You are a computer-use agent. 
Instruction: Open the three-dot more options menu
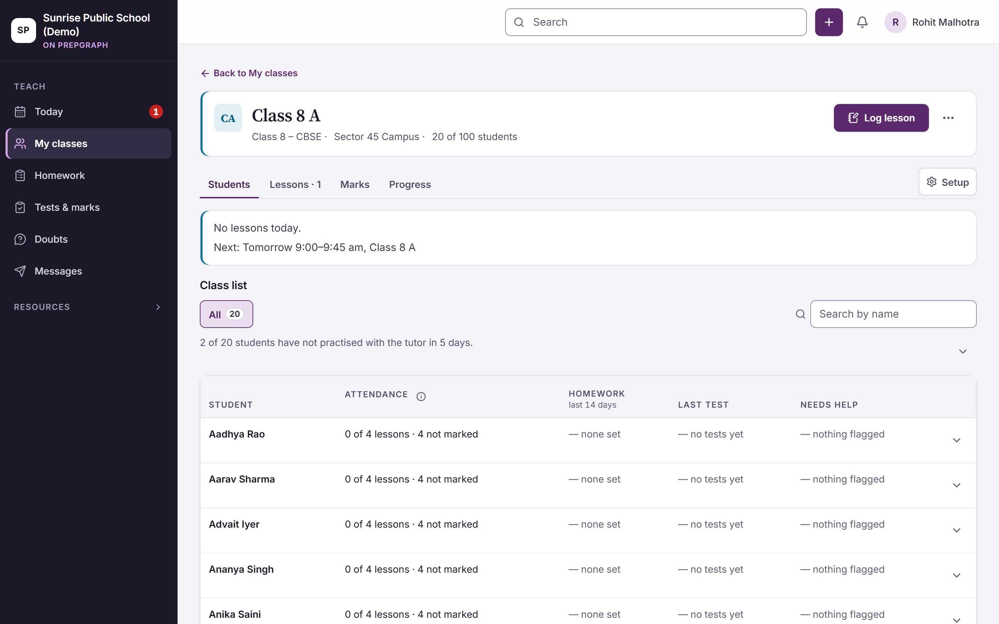tap(948, 118)
